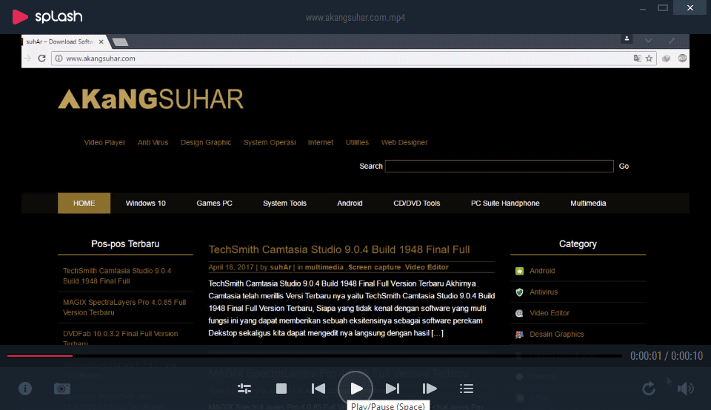Open the playlist icon
This screenshot has height=410, width=711.
click(467, 389)
